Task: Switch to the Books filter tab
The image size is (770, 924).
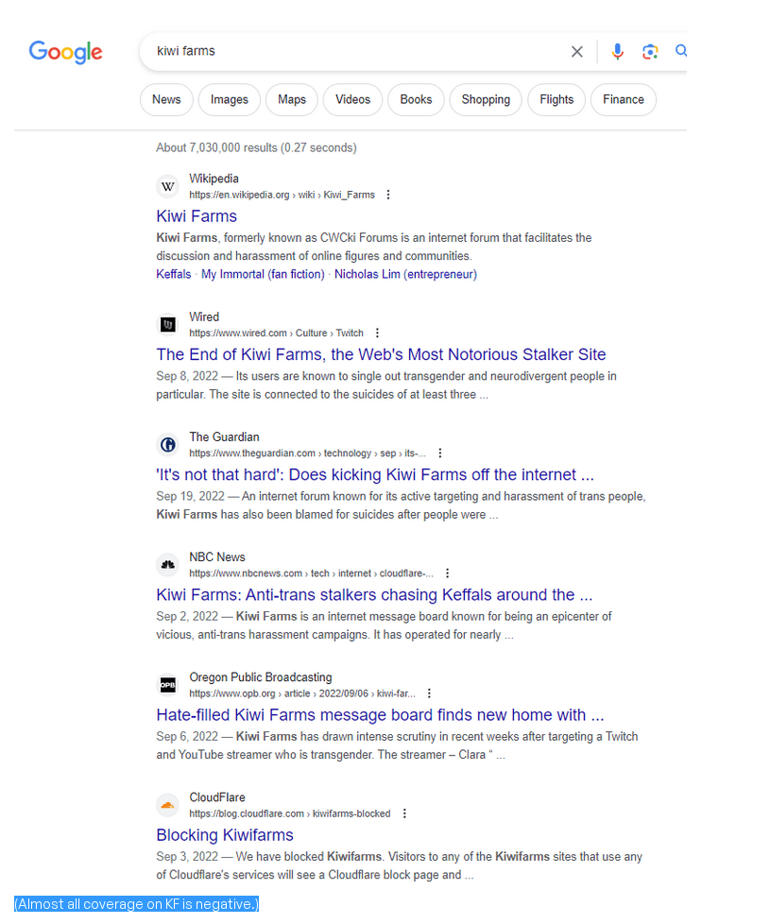Action: click(x=416, y=99)
